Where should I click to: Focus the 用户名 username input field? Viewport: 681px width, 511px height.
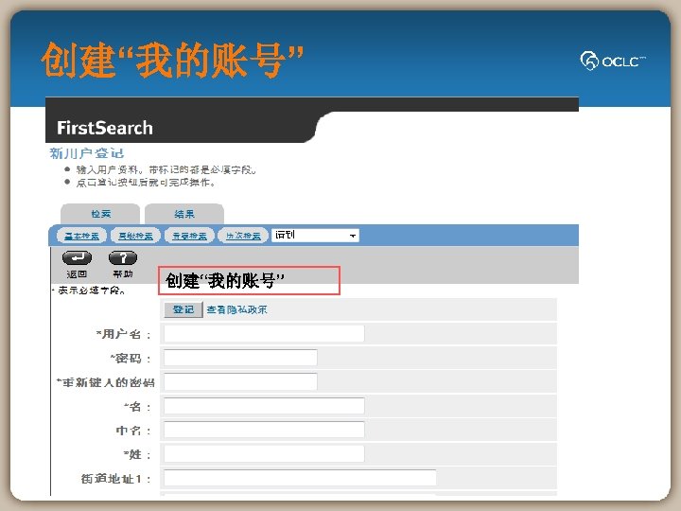pyautogui.click(x=264, y=334)
